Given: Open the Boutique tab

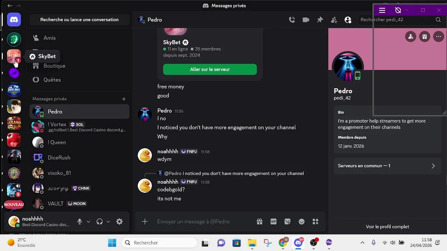Looking at the screenshot, I should (x=80, y=66).
